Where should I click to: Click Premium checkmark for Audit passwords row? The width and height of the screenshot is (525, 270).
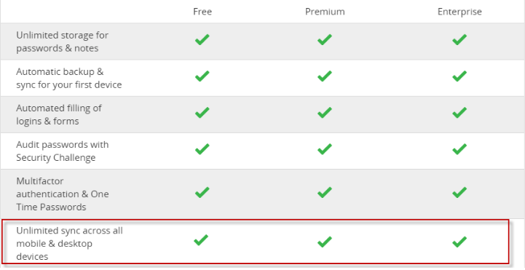pos(325,149)
